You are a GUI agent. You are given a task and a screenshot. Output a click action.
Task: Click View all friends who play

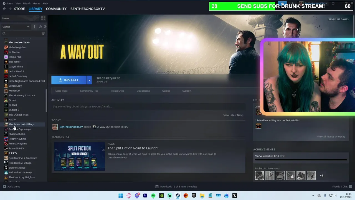[331, 137]
